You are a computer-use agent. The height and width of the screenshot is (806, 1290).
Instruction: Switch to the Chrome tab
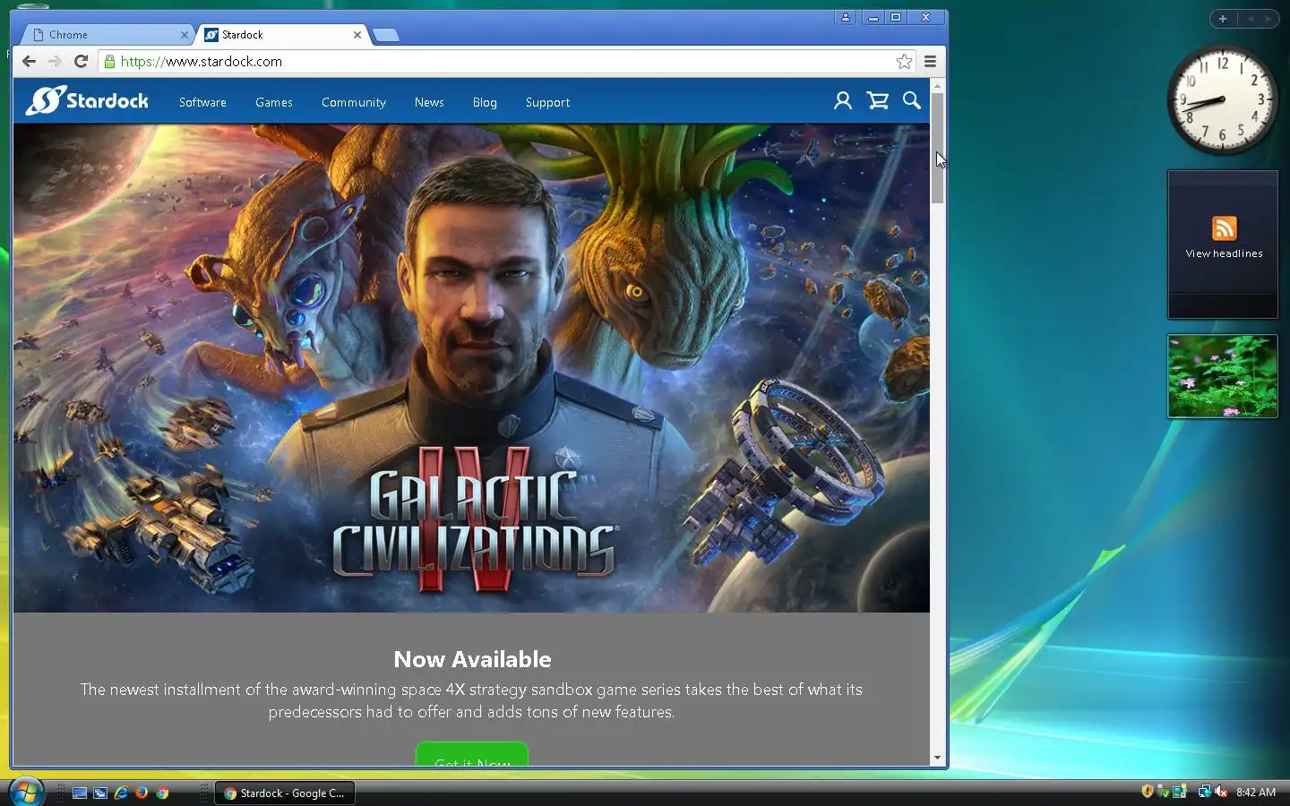click(x=106, y=35)
